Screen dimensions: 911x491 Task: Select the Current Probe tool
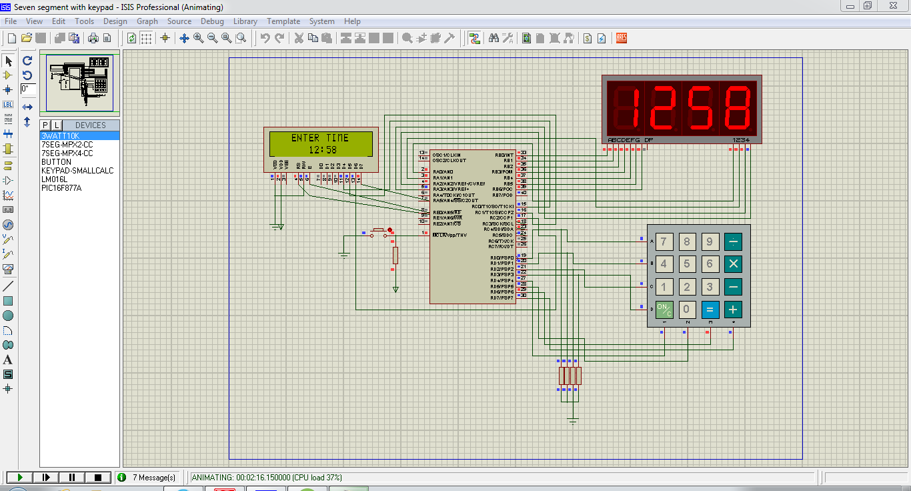tap(8, 254)
